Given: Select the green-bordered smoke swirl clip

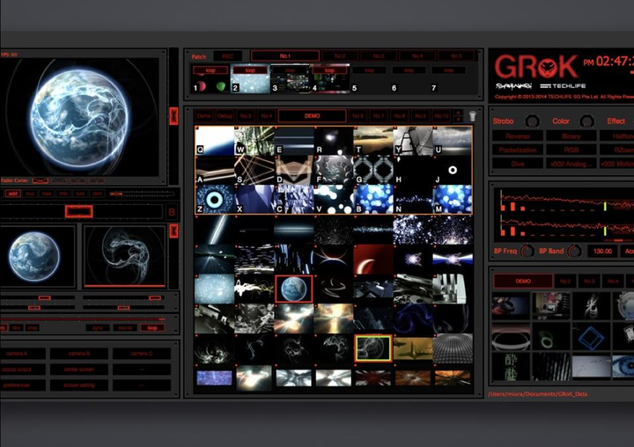Looking at the screenshot, I should coord(373,348).
